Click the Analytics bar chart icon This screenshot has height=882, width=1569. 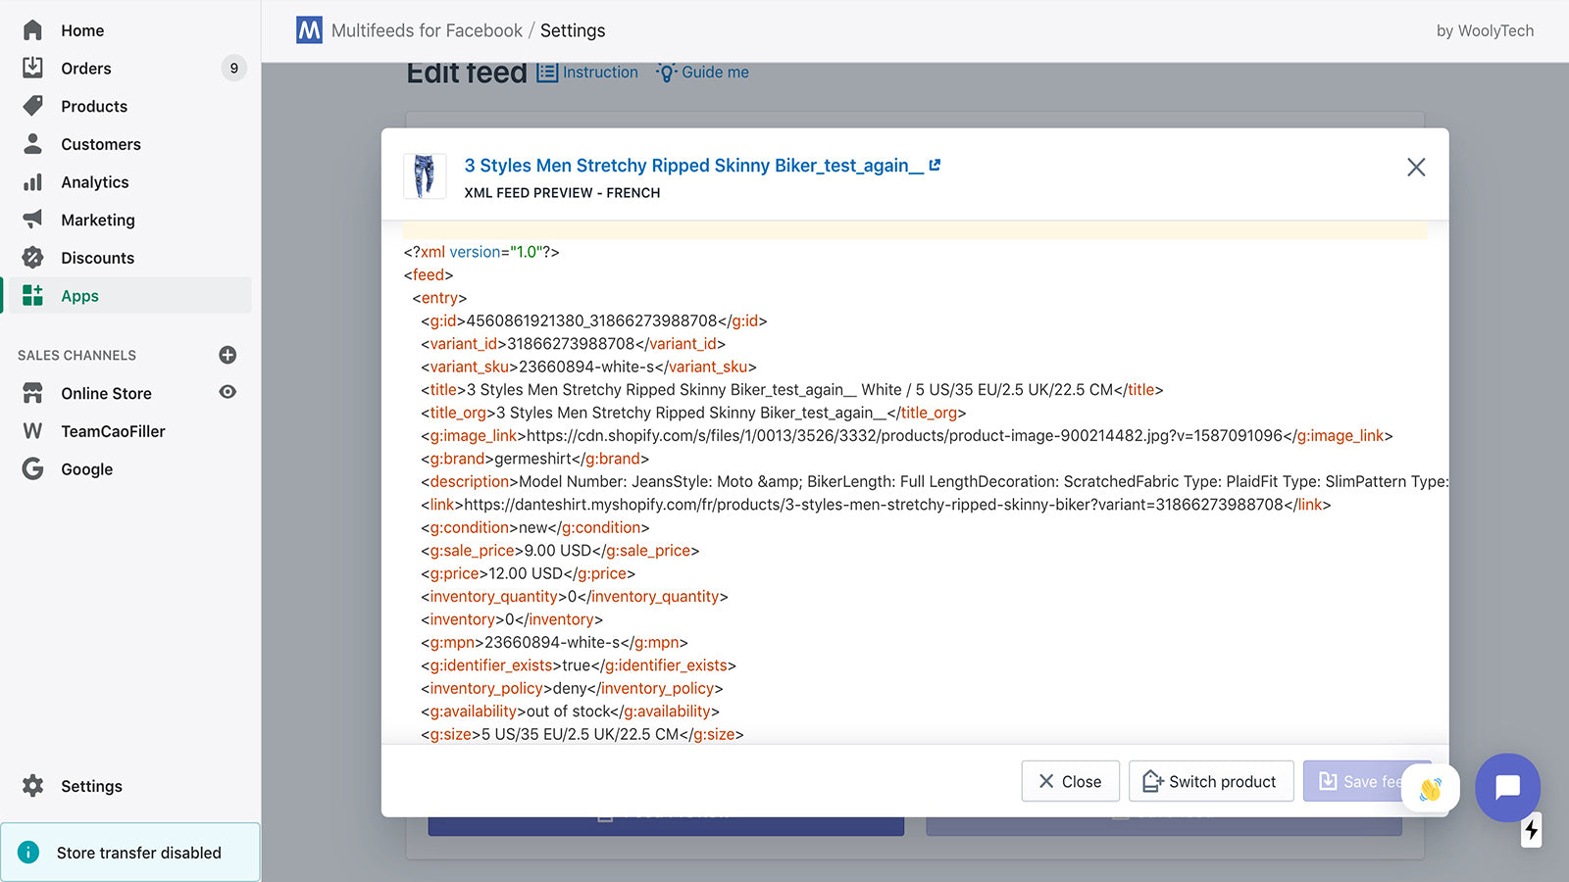tap(32, 182)
